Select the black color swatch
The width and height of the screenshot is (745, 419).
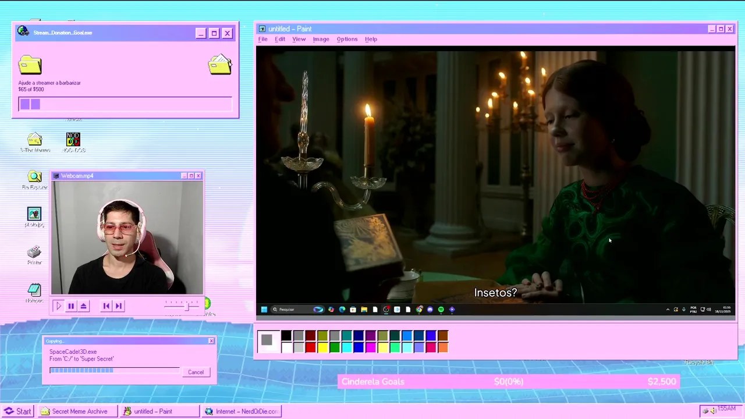click(286, 335)
